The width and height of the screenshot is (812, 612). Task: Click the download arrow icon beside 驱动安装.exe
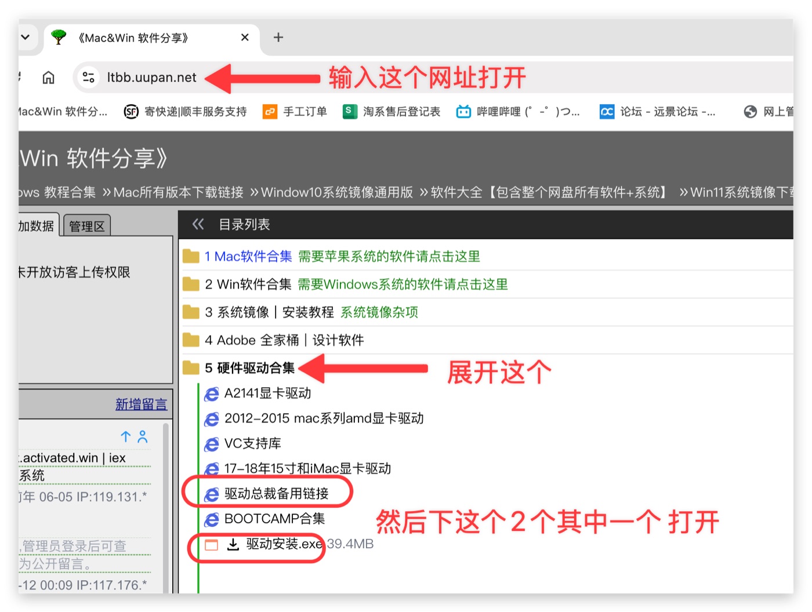click(233, 544)
